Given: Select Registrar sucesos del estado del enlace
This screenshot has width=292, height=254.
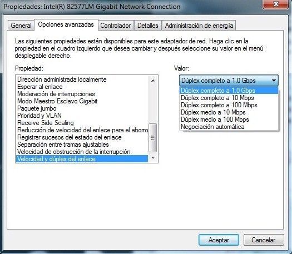Looking at the screenshot, I should point(82,137).
